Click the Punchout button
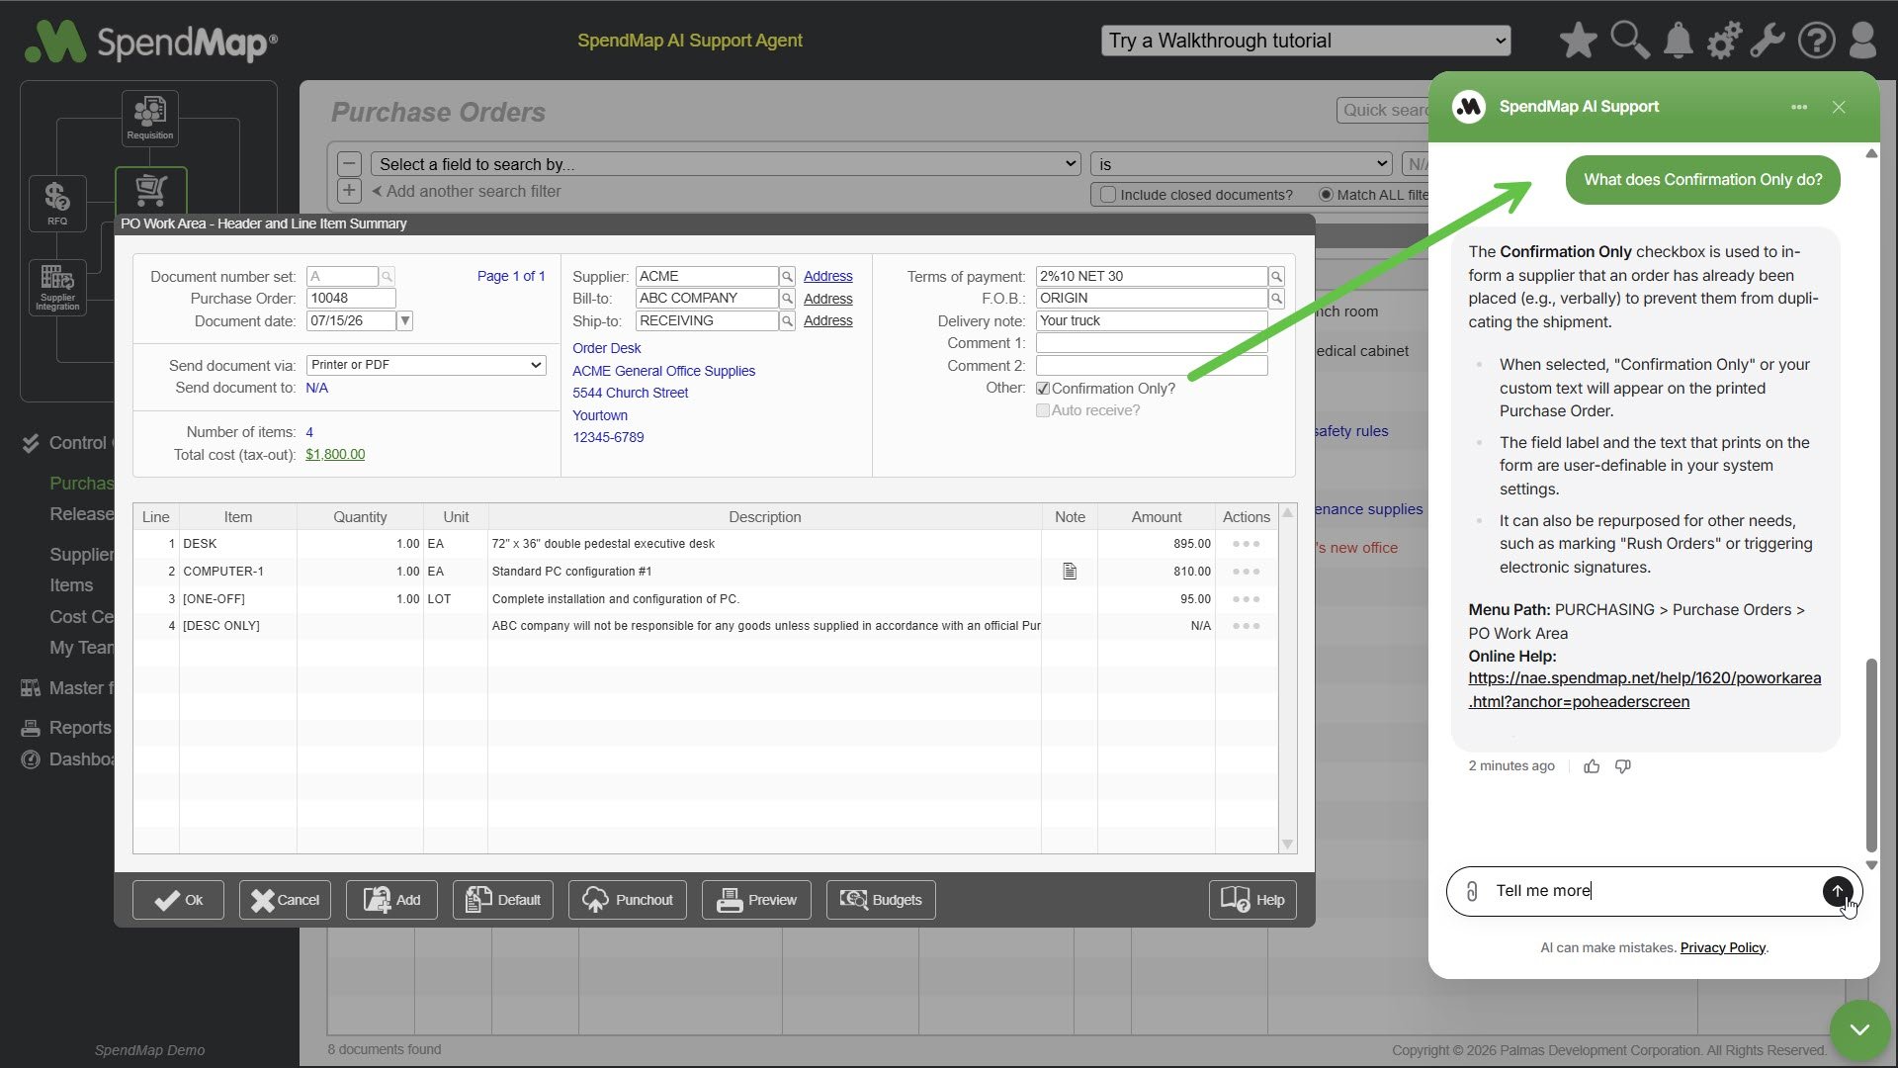The width and height of the screenshot is (1898, 1068). (x=628, y=900)
